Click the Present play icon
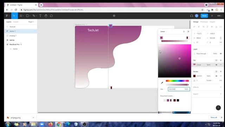 [x=212, y=16]
